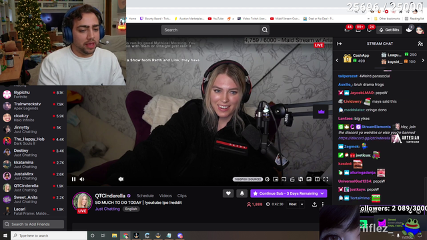Screen dimensions: 427x240
Task: Click the 1080P60 (SOURCE) quality badge
Action: [248, 179]
